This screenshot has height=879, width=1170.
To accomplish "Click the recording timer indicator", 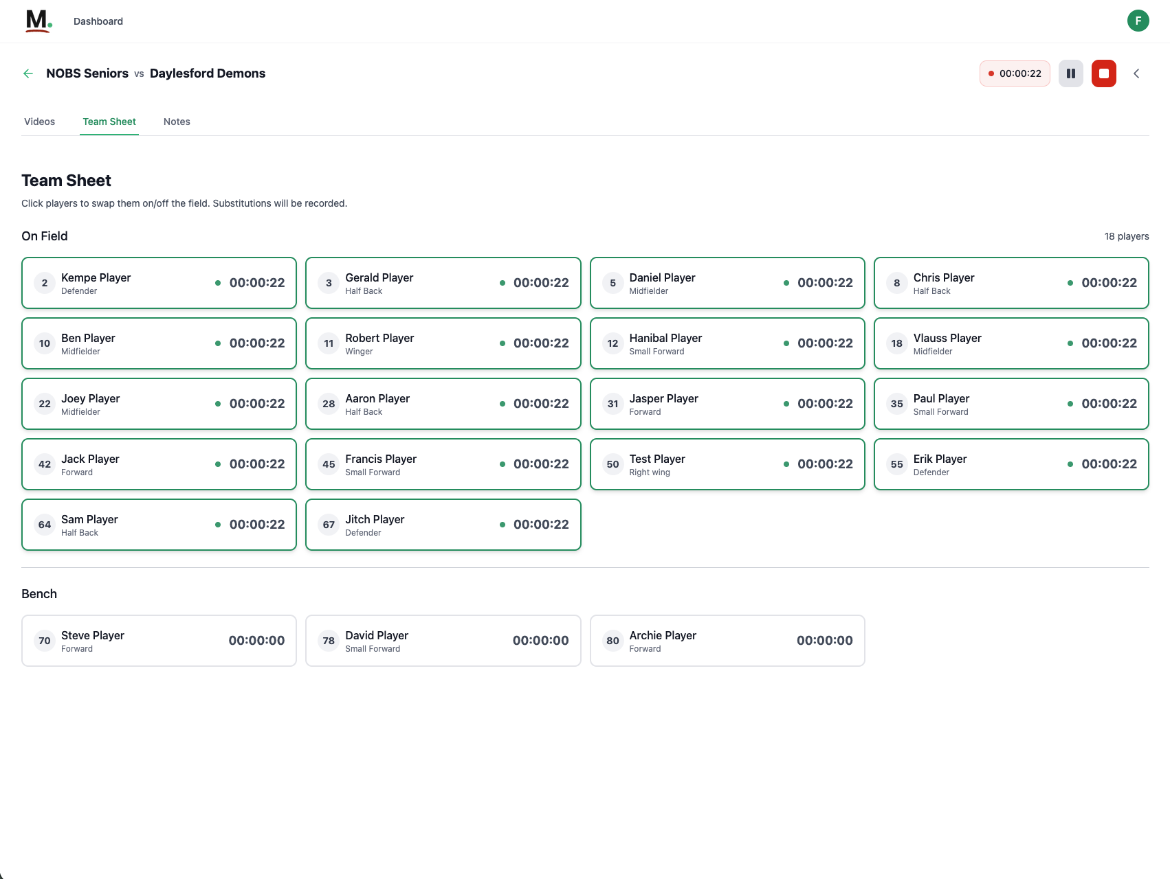I will (1014, 73).
